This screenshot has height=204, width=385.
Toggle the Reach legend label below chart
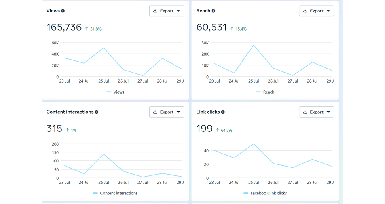pos(269,92)
